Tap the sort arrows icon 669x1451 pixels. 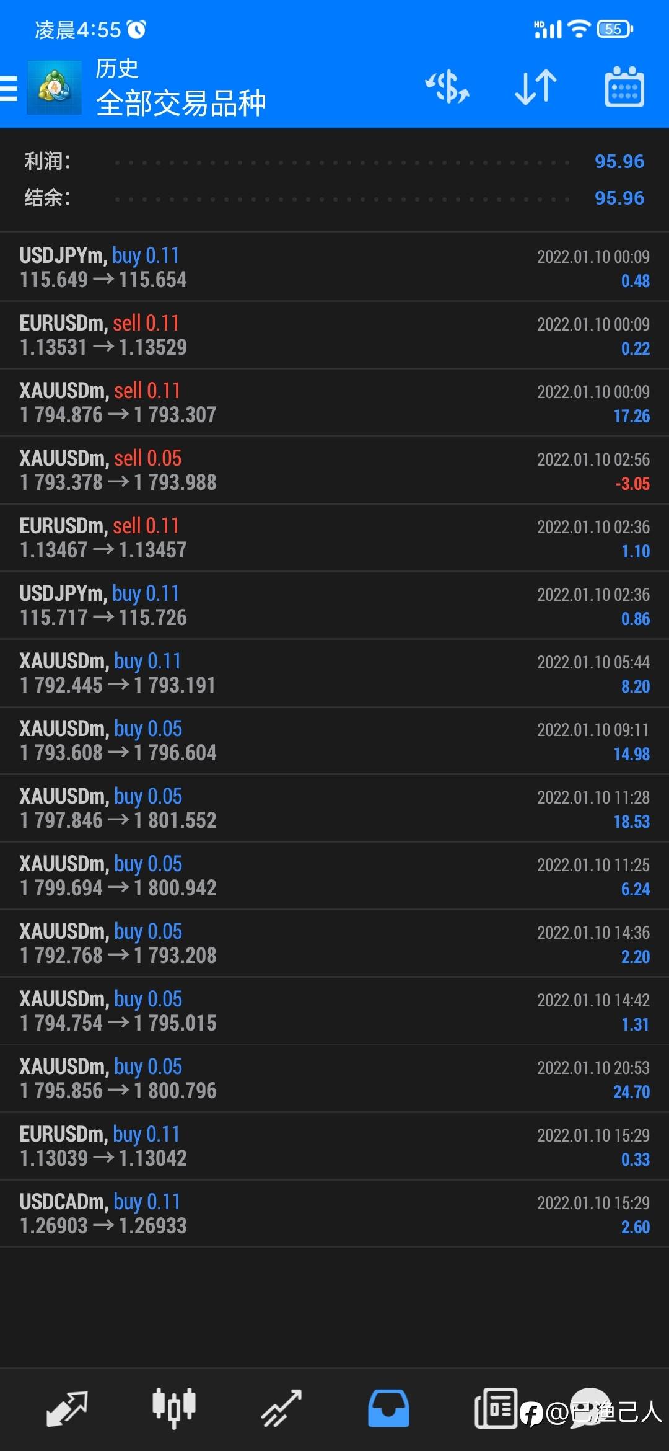point(536,87)
